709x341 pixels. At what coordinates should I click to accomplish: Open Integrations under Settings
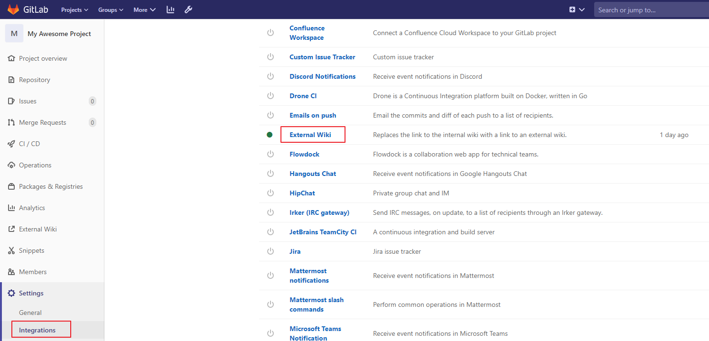pyautogui.click(x=37, y=330)
